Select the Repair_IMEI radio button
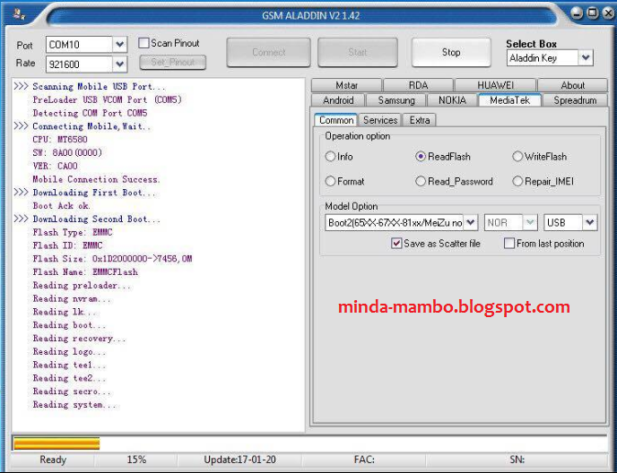Screen dimensions: 617x473 click(517, 181)
